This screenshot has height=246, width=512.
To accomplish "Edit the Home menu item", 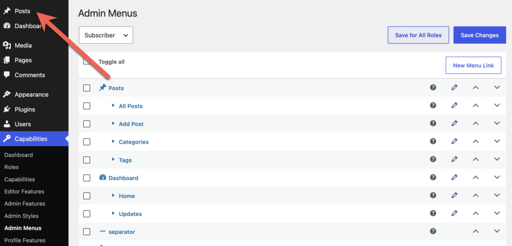I will coord(454,195).
